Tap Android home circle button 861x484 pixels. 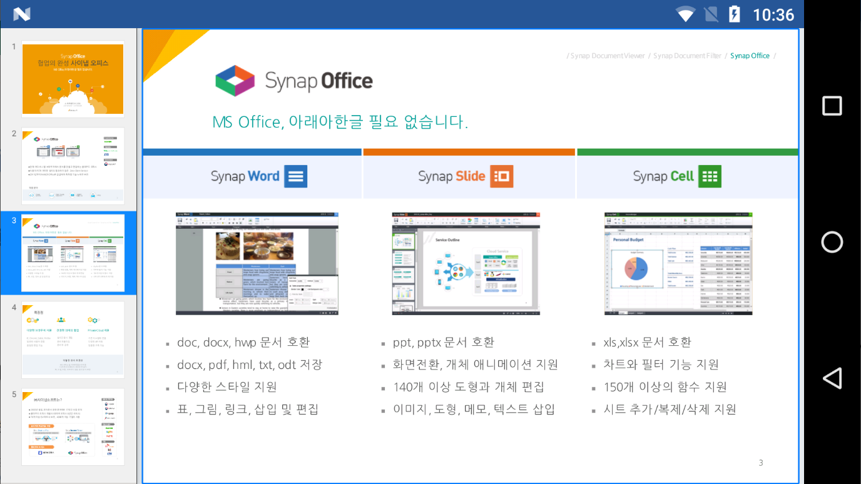pyautogui.click(x=832, y=242)
